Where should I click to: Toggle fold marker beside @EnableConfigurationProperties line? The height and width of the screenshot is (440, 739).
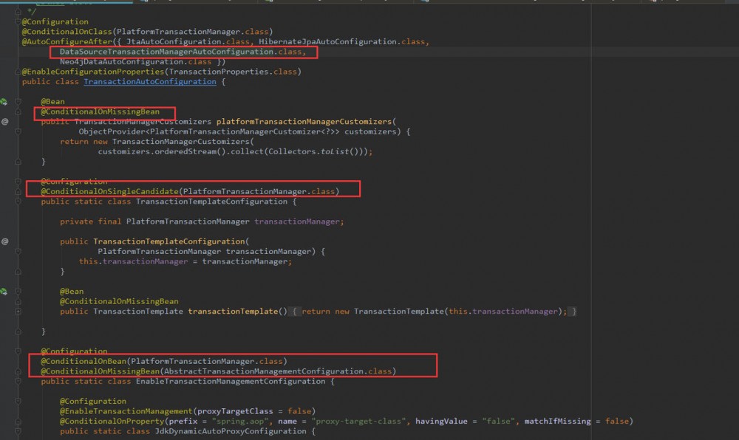tap(18, 72)
